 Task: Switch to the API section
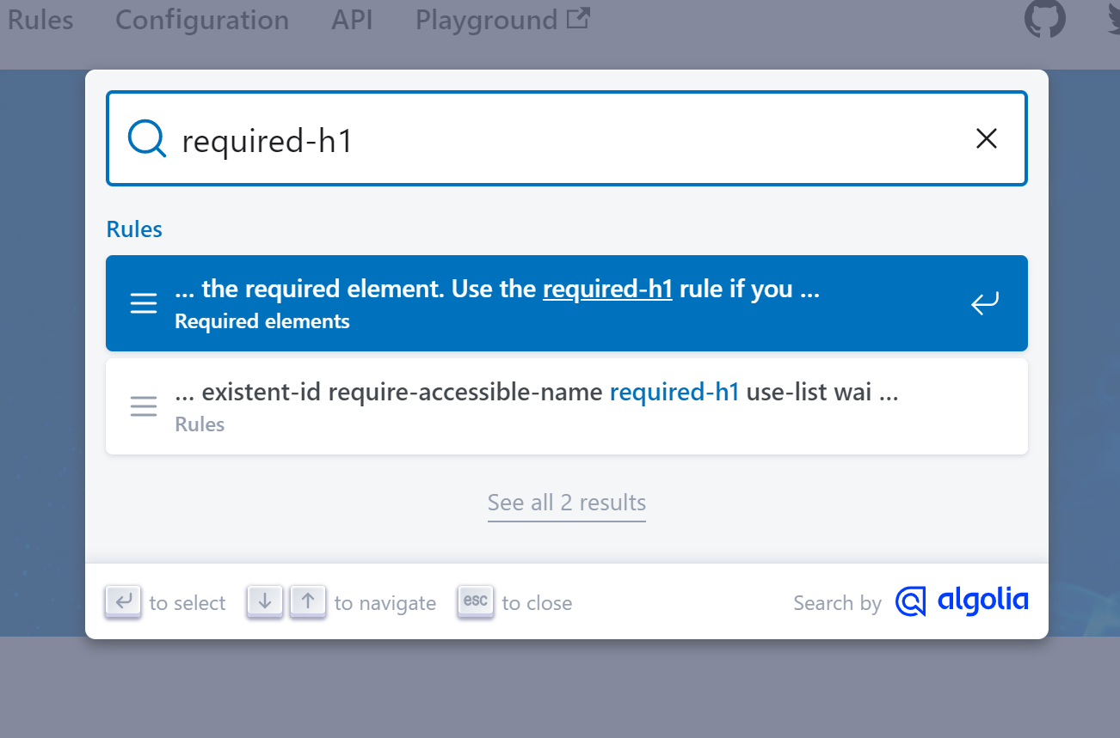click(352, 20)
